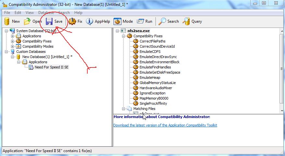Image resolution: width=285 pixels, height=156 pixels.
Task: Click the EmulateHeap gear icon
Action: point(136,78)
